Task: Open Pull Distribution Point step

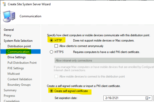Action: [22, 63]
